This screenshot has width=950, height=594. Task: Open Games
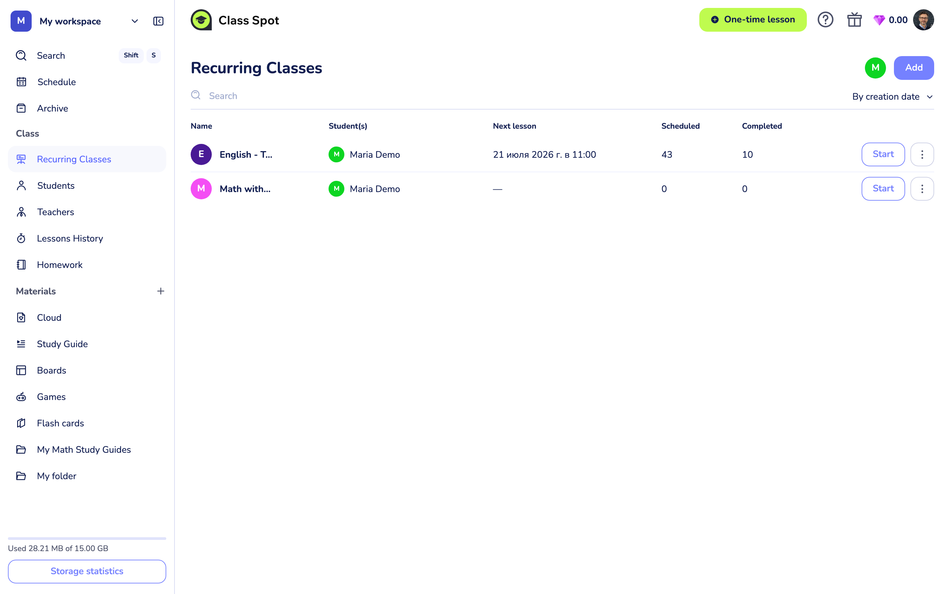tap(87, 397)
